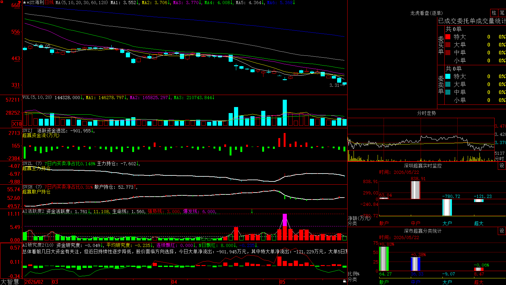
Task: Click the 超赢散户持仓 line label
Action: [36, 192]
